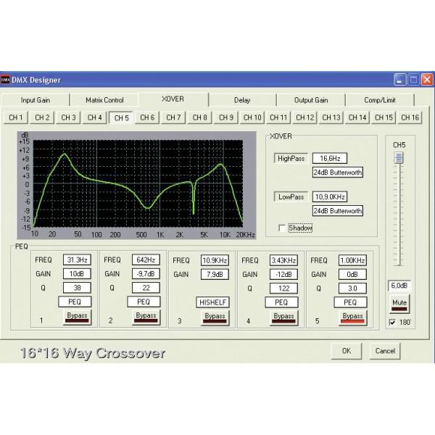This screenshot has width=435, height=435.
Task: Click band 4 GAIN field -12dB
Action: (282, 273)
